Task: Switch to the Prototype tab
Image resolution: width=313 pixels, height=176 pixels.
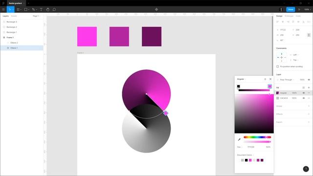Action: [x=289, y=16]
